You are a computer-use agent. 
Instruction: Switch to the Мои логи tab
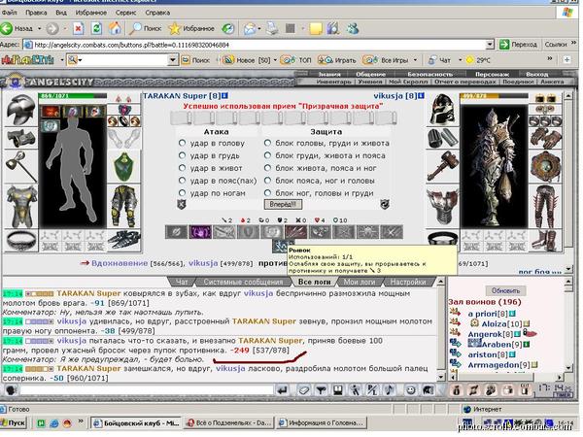pos(359,282)
